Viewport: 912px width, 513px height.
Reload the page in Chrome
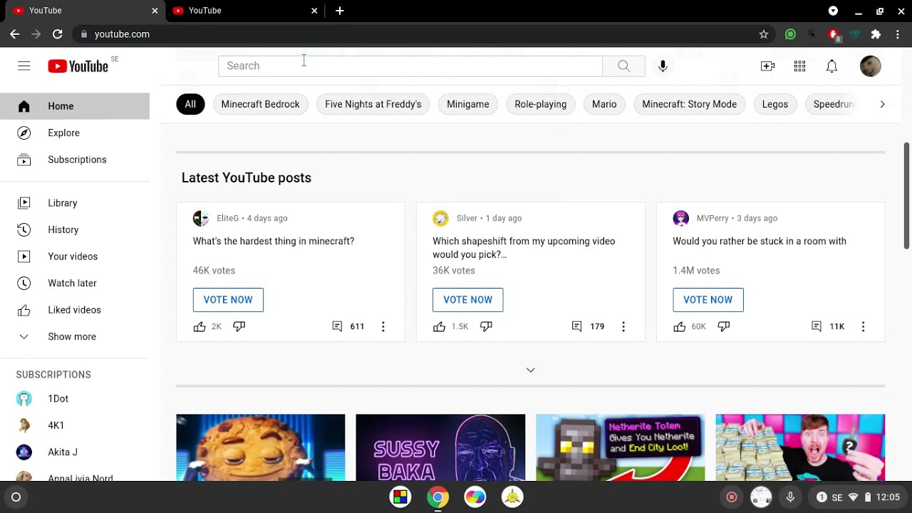(58, 34)
